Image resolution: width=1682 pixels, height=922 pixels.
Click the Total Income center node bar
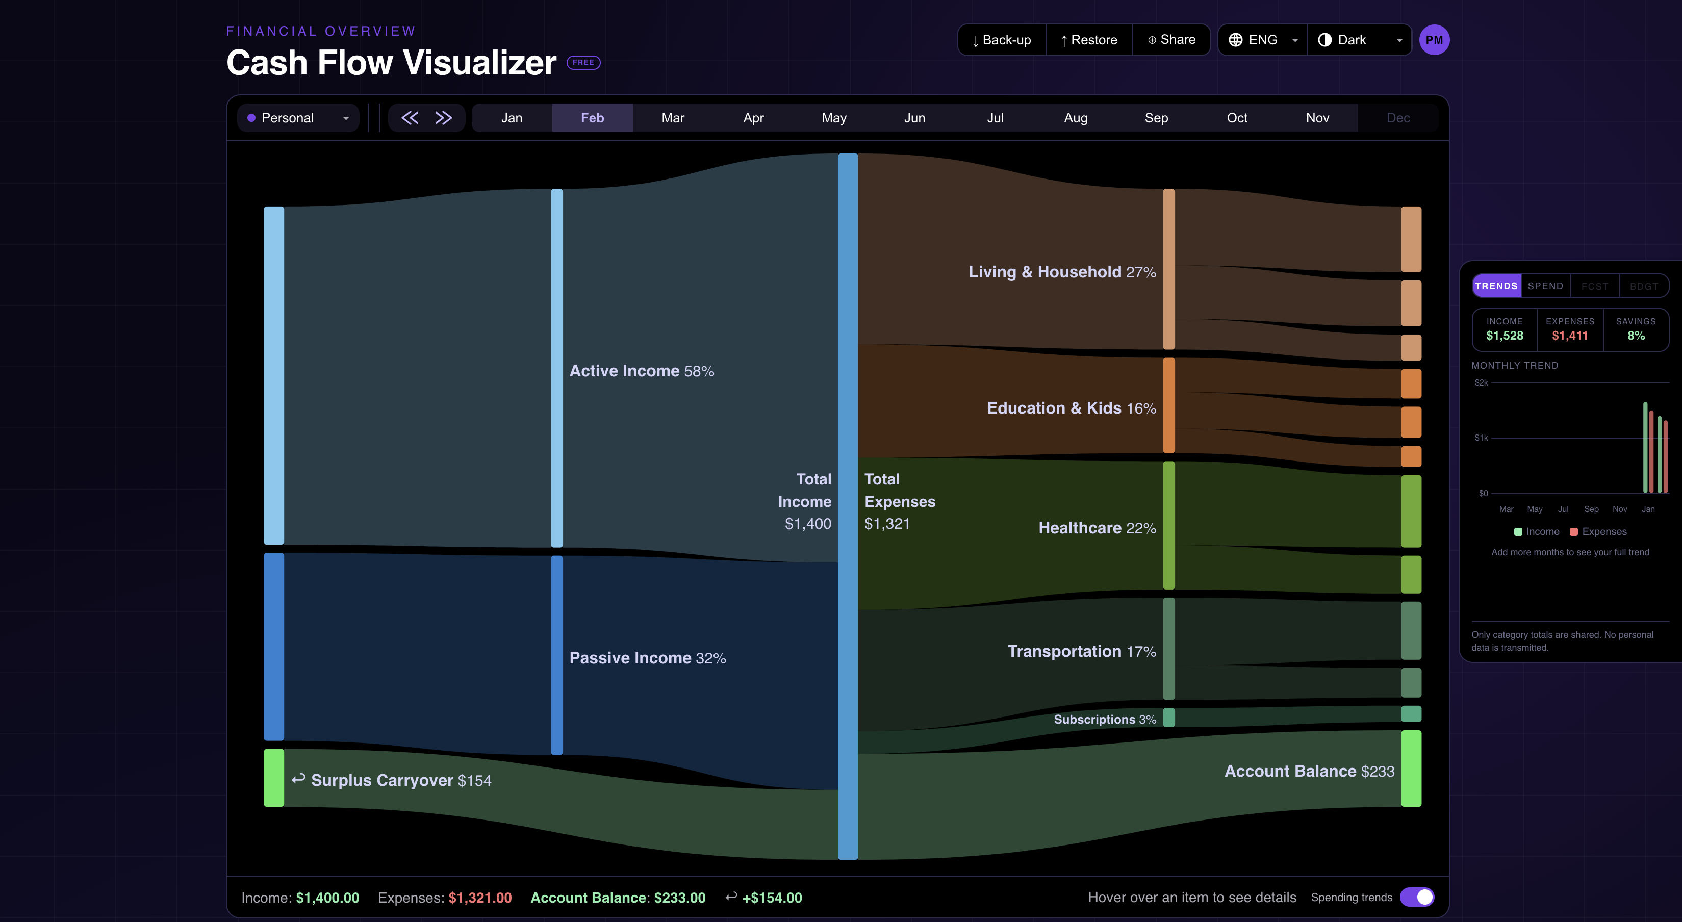(x=848, y=506)
